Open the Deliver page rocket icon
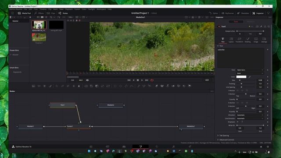 point(190,147)
